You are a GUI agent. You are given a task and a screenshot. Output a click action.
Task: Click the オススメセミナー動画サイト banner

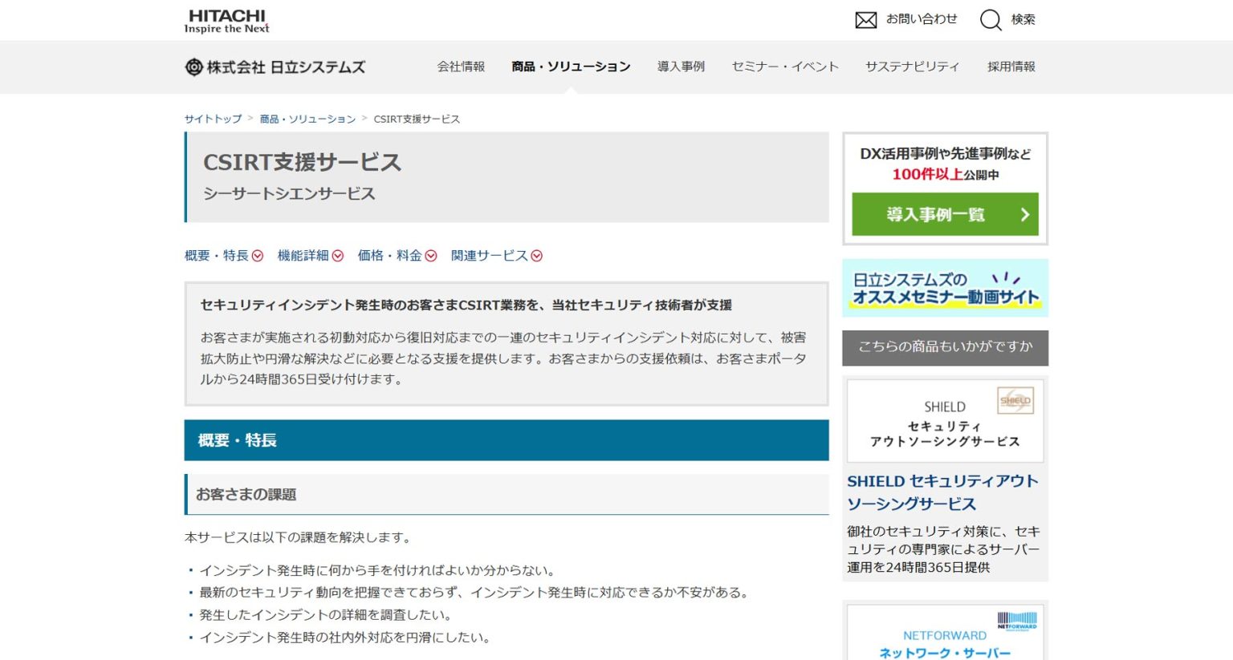945,287
